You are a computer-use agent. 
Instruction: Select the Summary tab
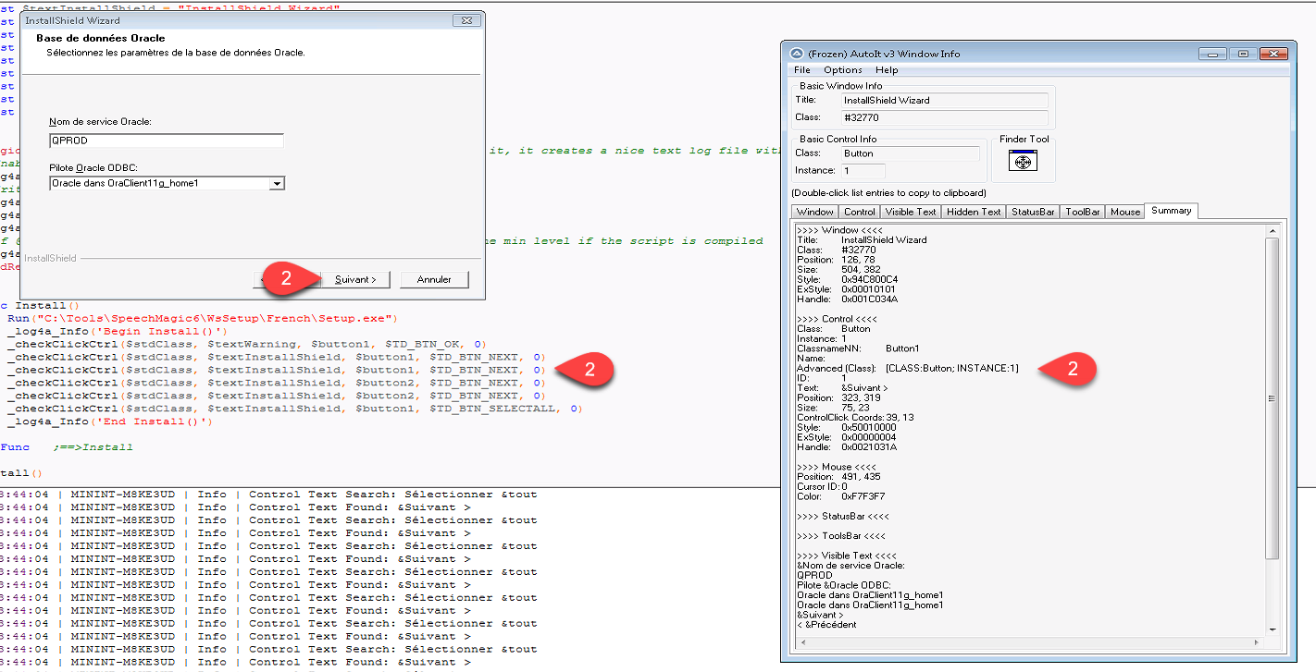[1172, 211]
